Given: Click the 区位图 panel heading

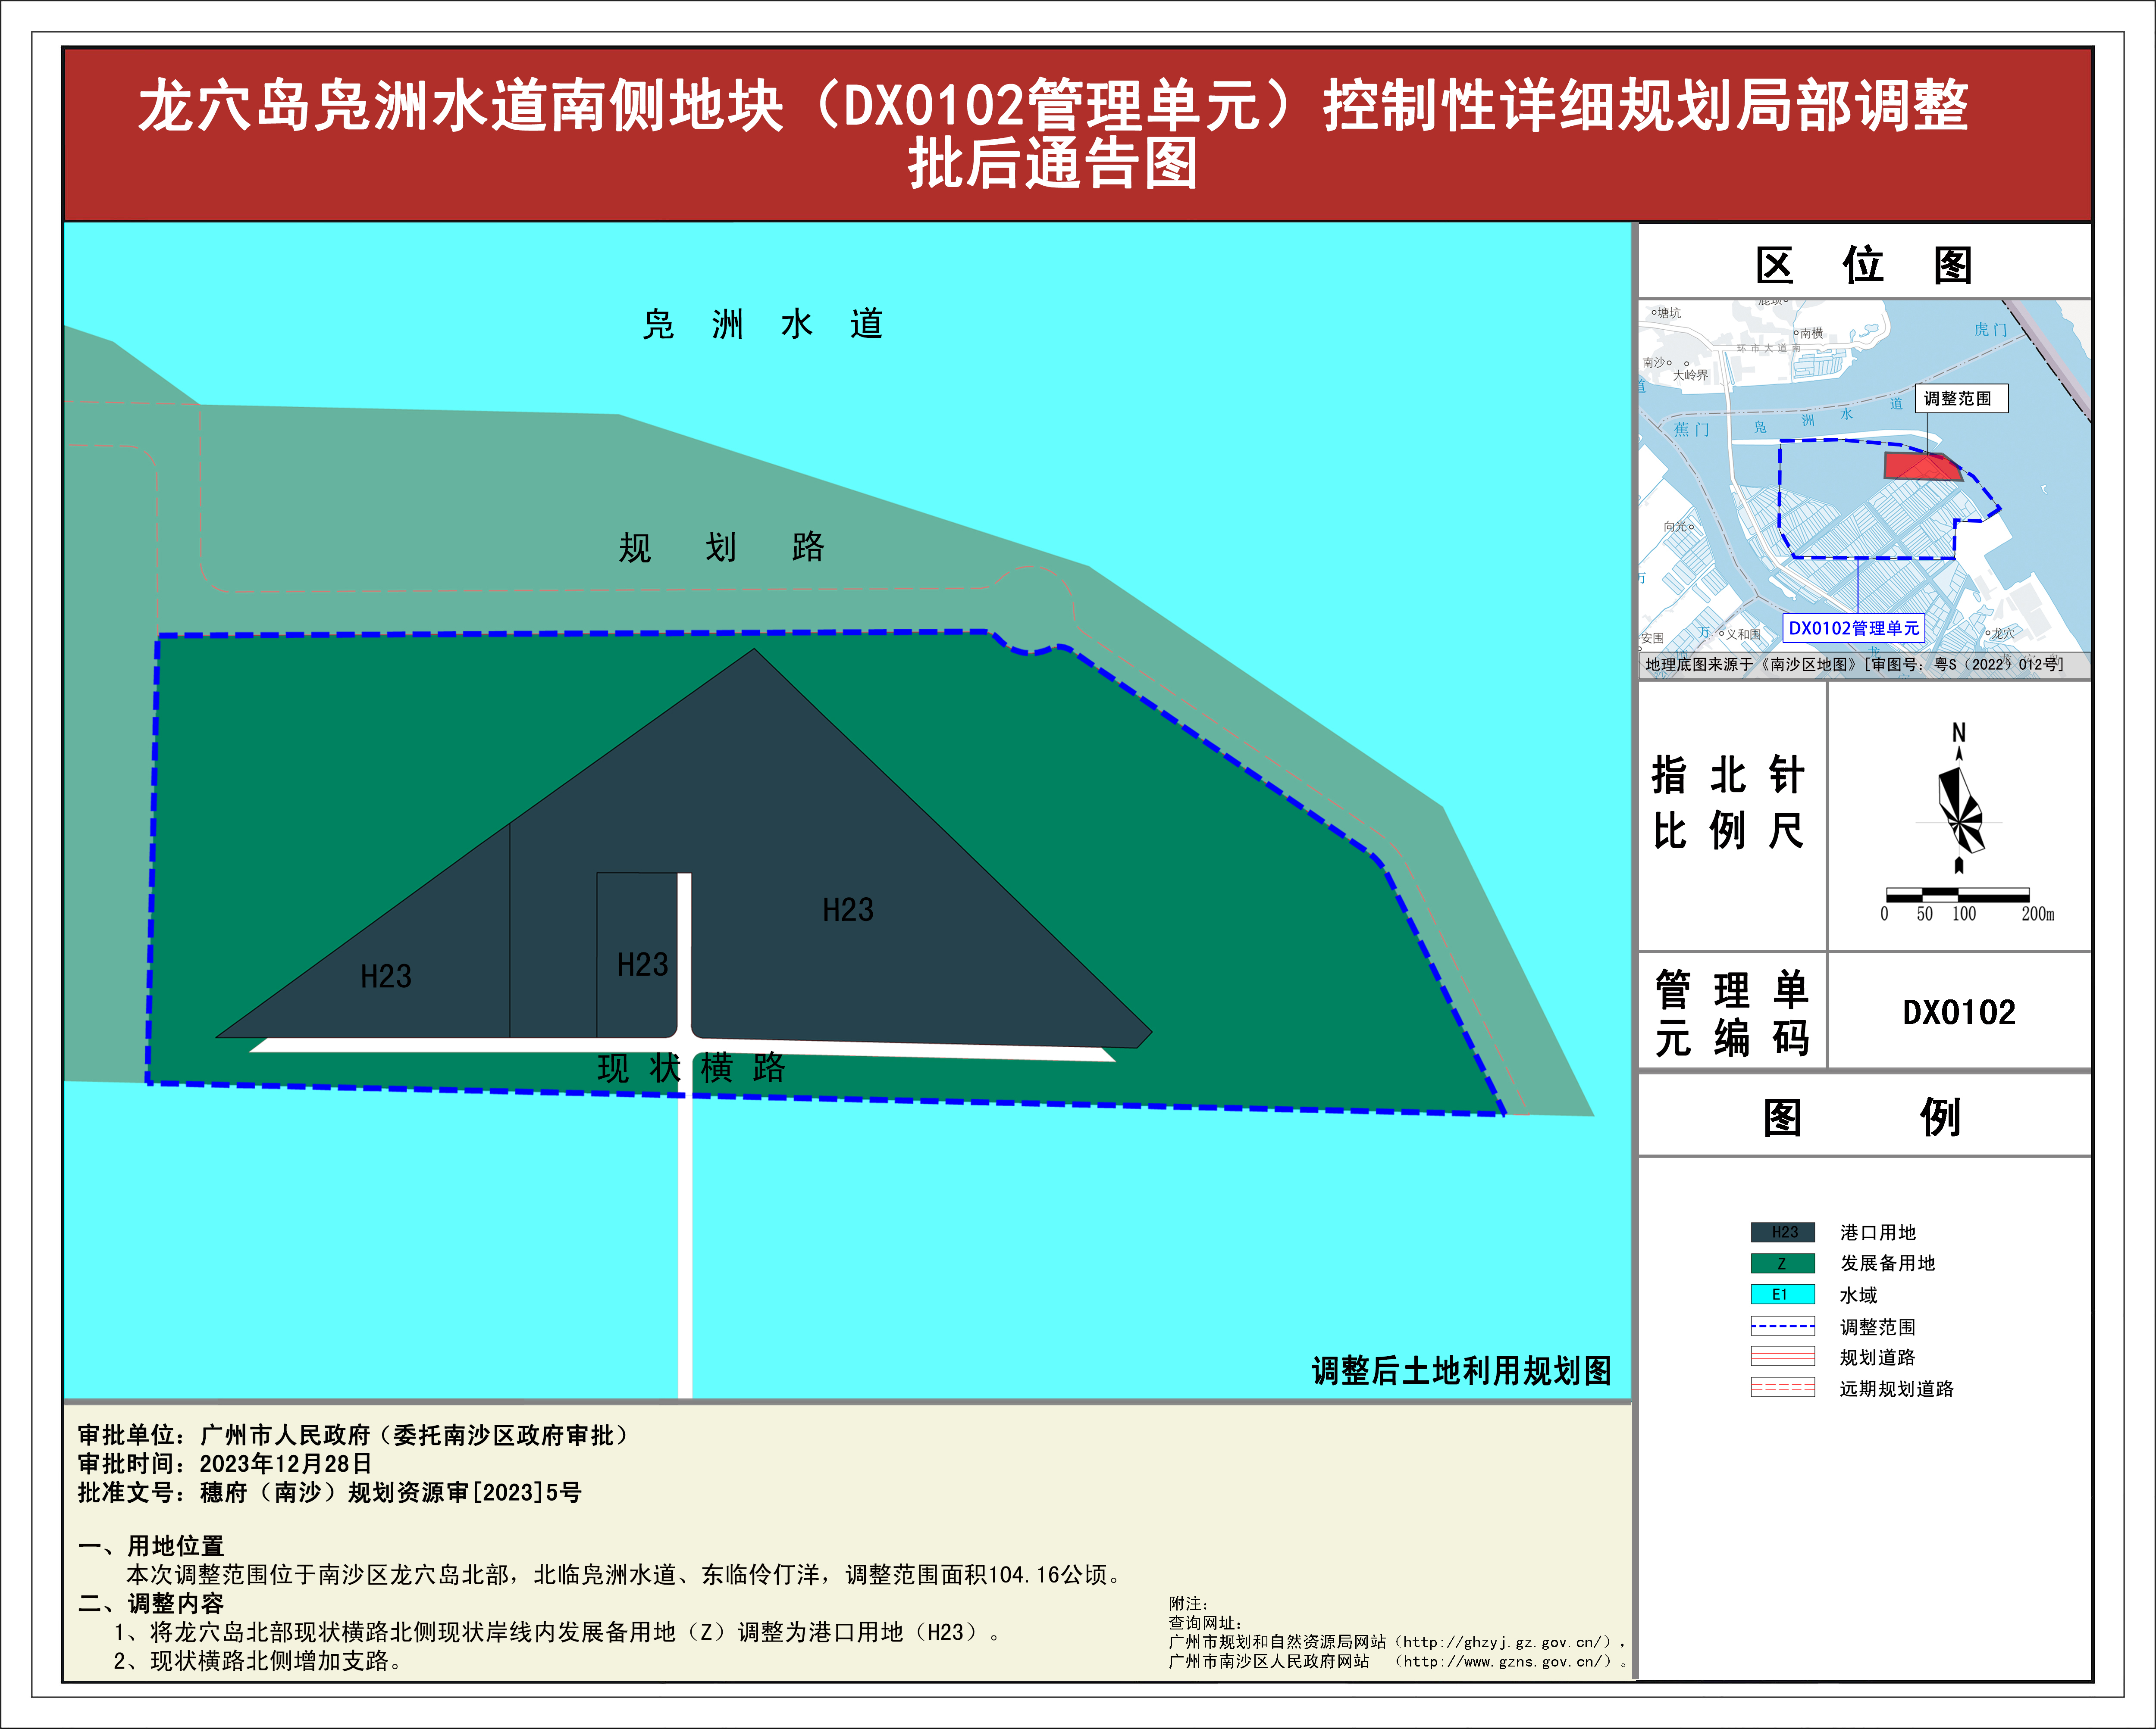Looking at the screenshot, I should coord(1863,265).
